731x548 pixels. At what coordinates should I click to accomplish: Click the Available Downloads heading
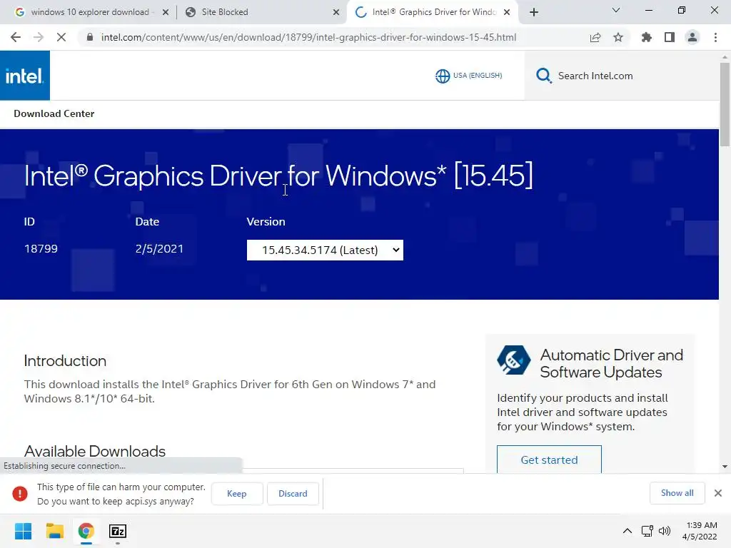(95, 451)
